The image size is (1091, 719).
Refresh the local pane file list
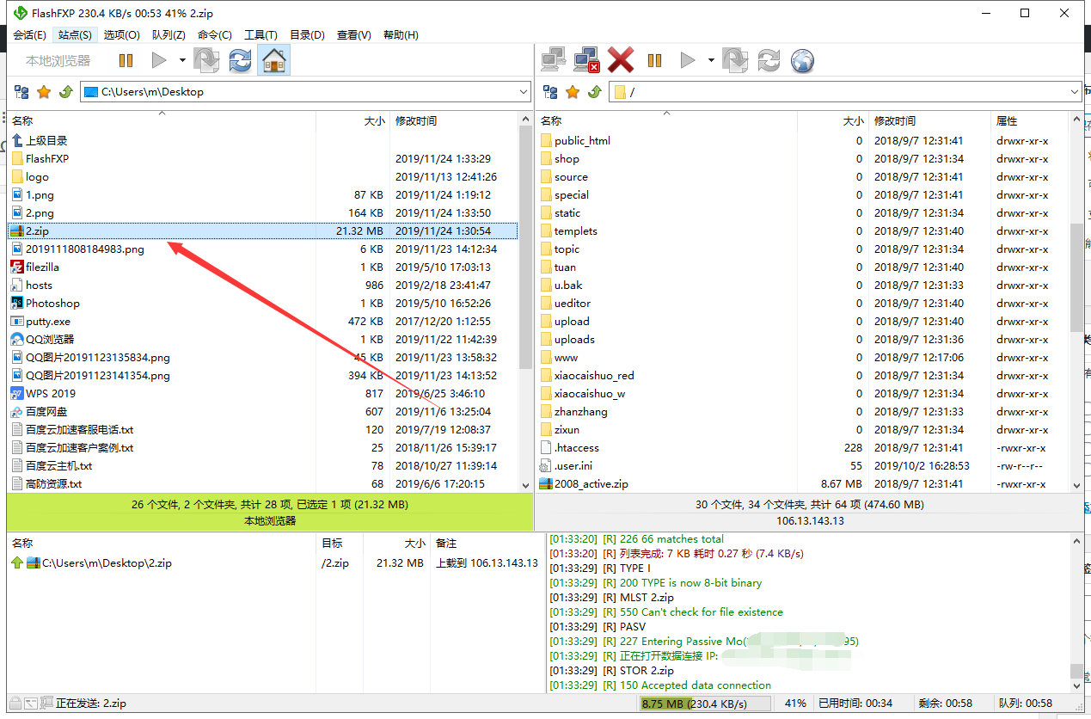tap(241, 60)
